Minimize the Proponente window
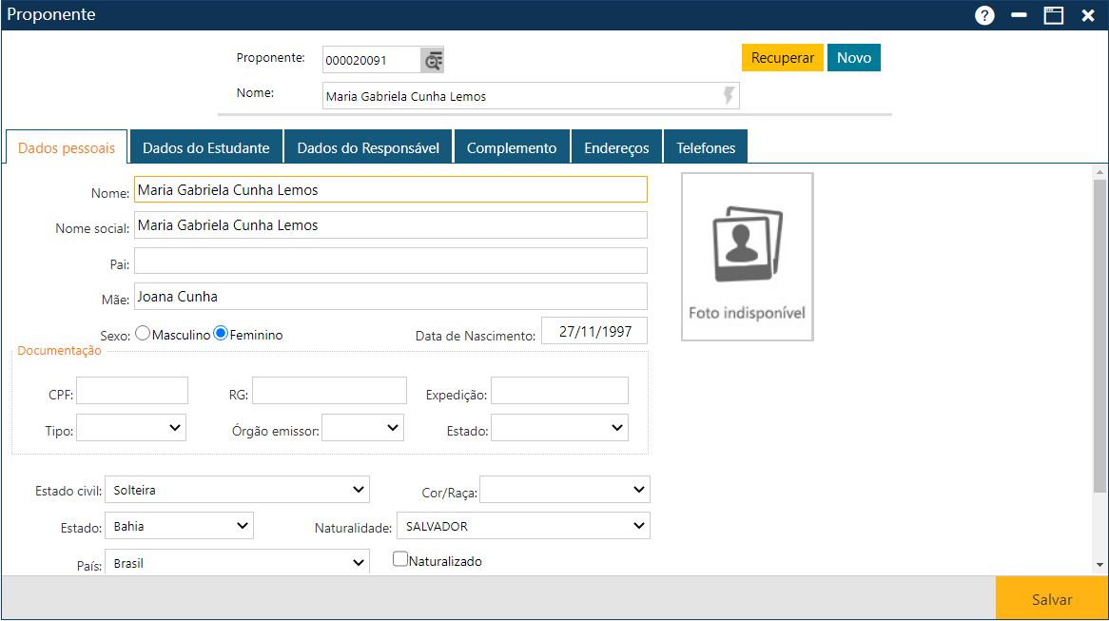Viewport: 1109px width, 621px height. click(x=1019, y=15)
